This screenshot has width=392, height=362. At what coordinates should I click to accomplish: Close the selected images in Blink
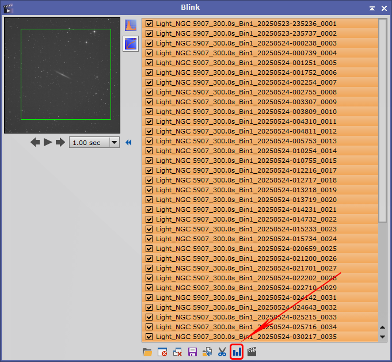[x=162, y=352]
